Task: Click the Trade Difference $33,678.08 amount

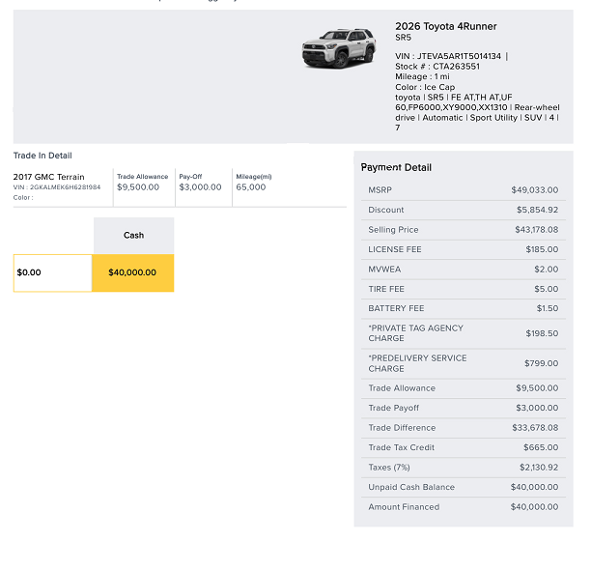Action: coord(535,428)
